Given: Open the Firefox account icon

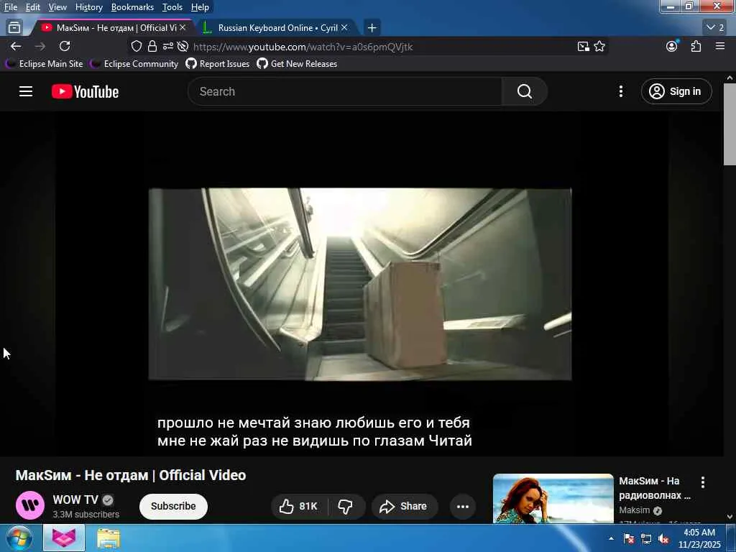Looking at the screenshot, I should click(x=672, y=46).
